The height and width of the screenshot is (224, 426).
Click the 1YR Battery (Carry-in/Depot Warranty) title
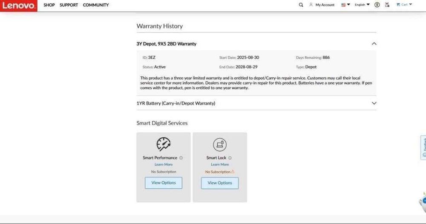[176, 103]
